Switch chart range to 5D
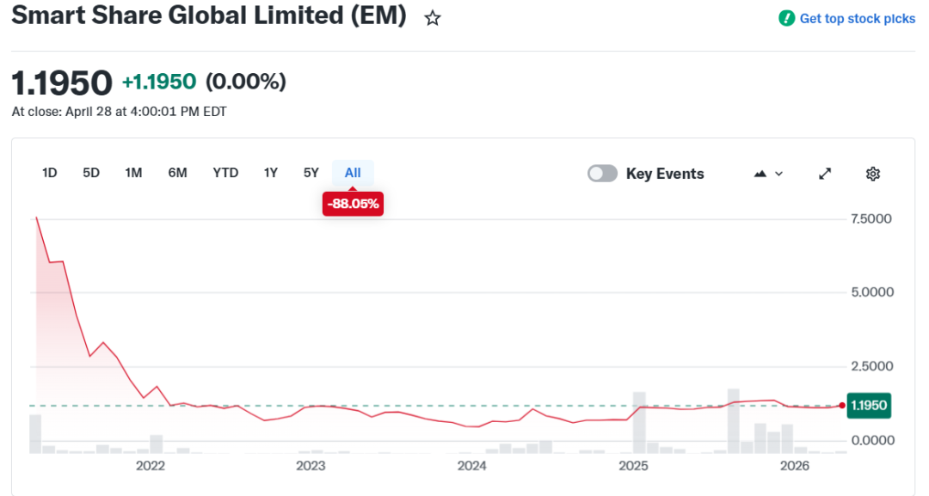The height and width of the screenshot is (496, 929). coord(91,173)
